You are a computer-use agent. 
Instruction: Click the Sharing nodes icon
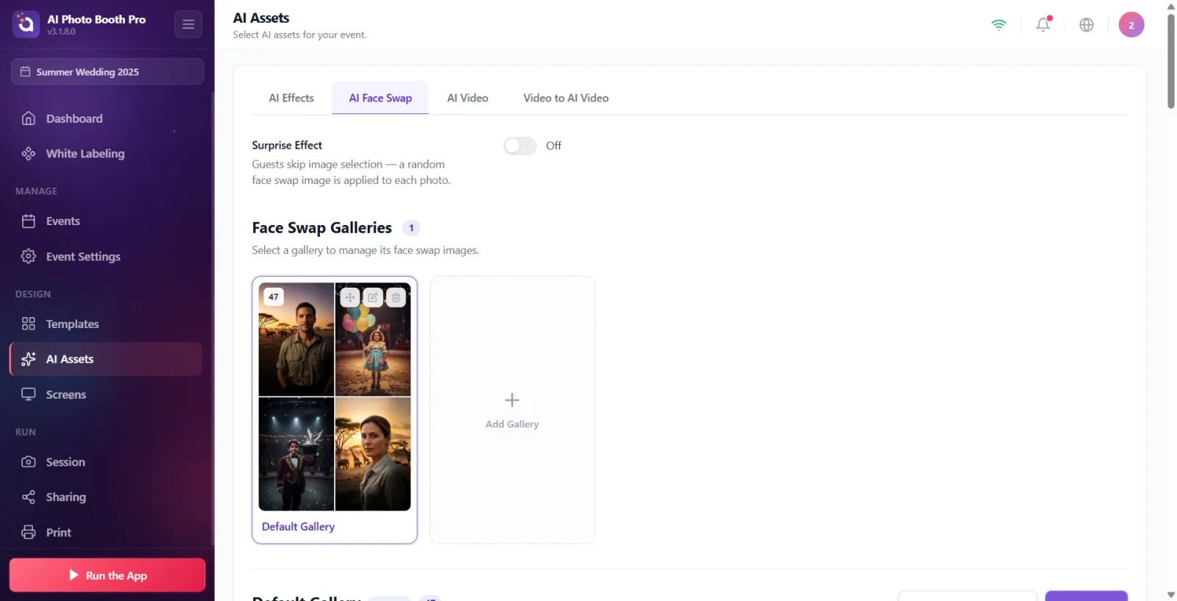[x=29, y=498]
